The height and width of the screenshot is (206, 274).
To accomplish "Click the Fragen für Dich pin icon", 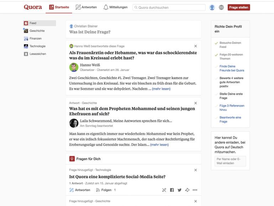I will tap(72, 159).
